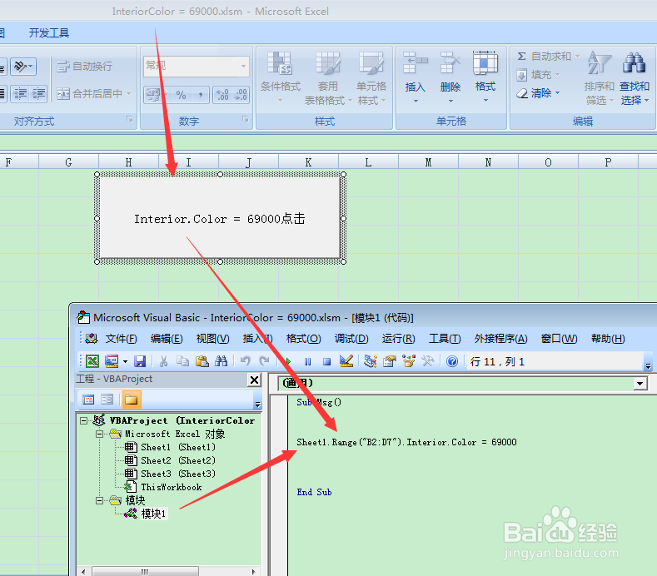
Task: Click View Code icon in project panel
Action: point(88,400)
